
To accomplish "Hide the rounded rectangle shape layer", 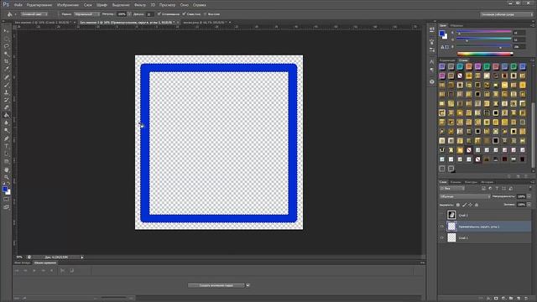I will [442, 226].
